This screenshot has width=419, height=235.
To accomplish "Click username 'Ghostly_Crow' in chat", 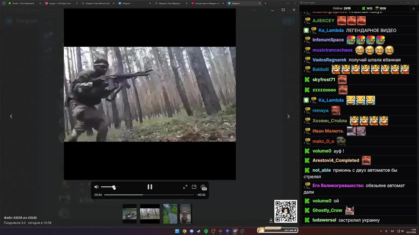I will pos(327,211).
